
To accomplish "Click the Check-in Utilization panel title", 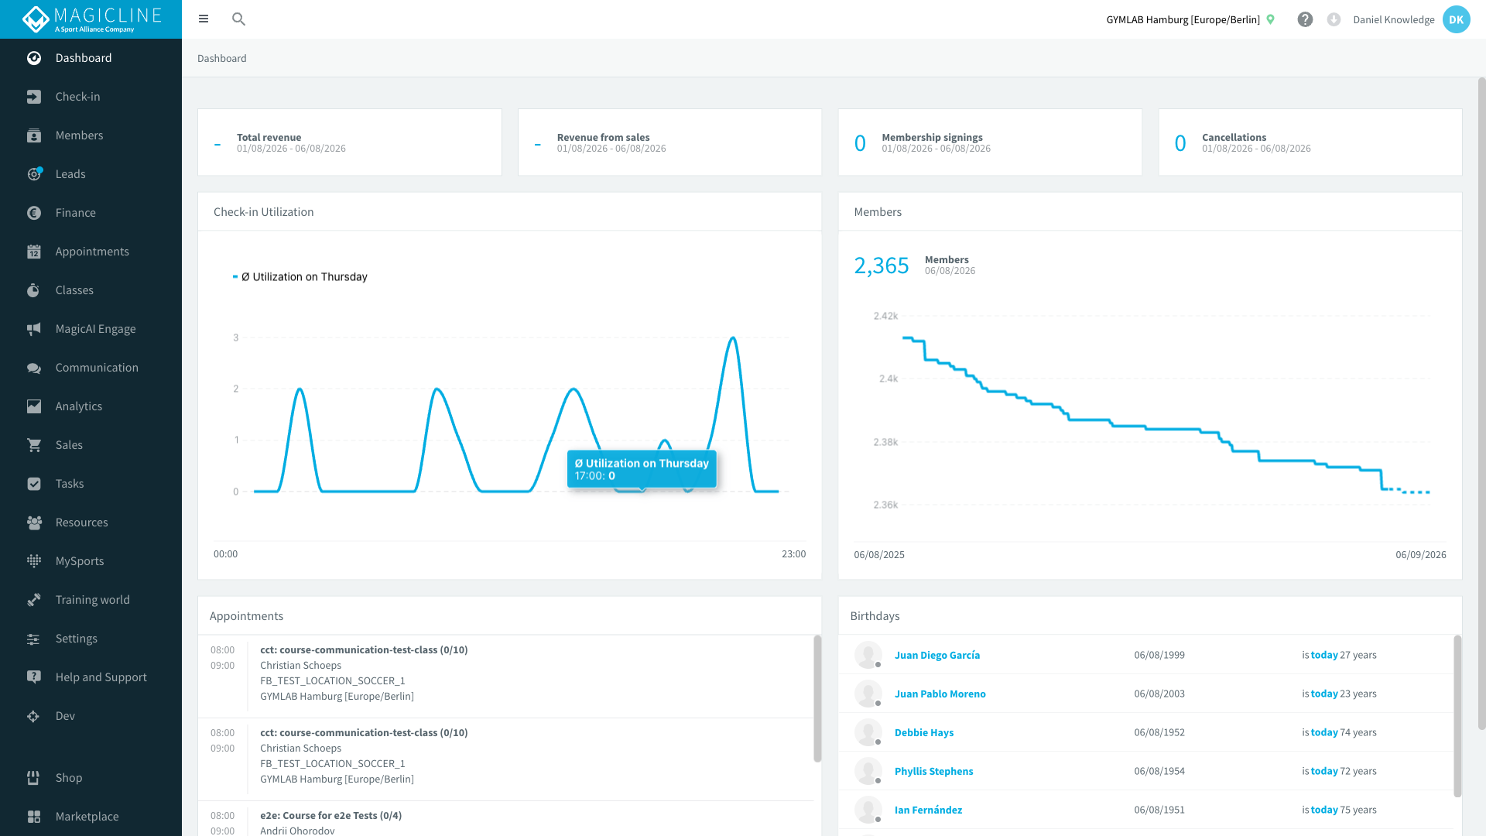I will [264, 212].
